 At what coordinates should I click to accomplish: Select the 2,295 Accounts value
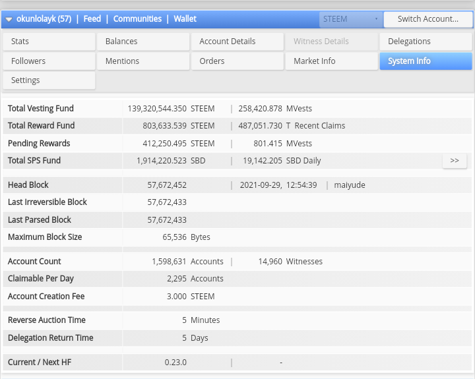click(195, 279)
